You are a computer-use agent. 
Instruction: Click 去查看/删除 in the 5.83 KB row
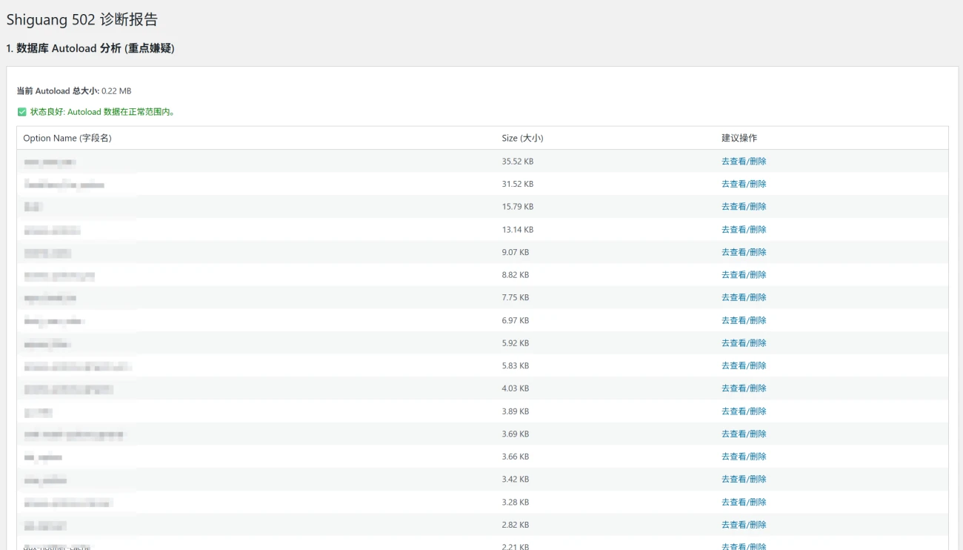pyautogui.click(x=744, y=365)
